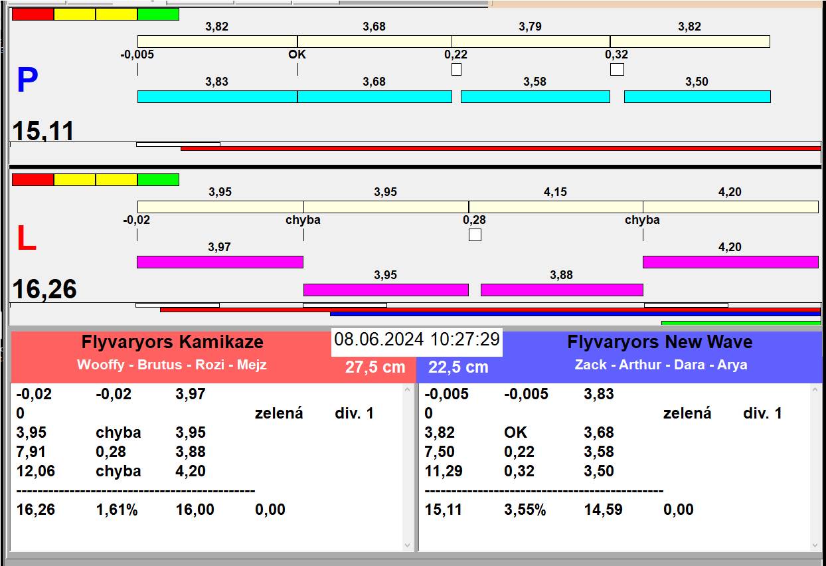The height and width of the screenshot is (566, 826).
Task: Click the 3,55% value in New Wave results
Action: 525,510
